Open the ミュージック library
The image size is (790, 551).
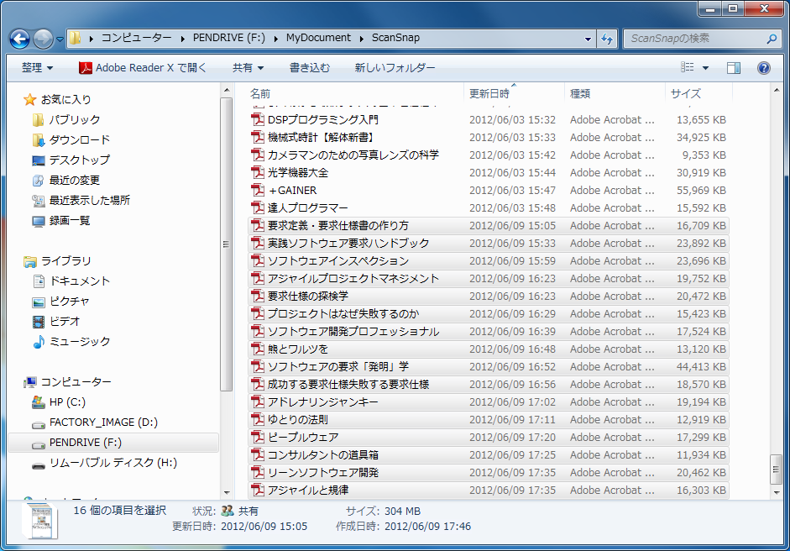click(80, 341)
